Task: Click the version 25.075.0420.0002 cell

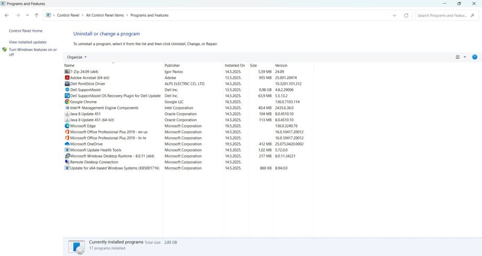Action: click(x=290, y=144)
